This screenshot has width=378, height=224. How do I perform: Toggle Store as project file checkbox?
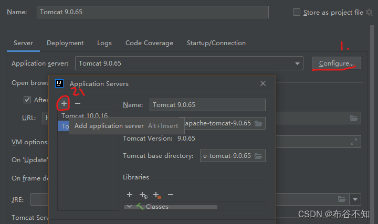click(297, 12)
